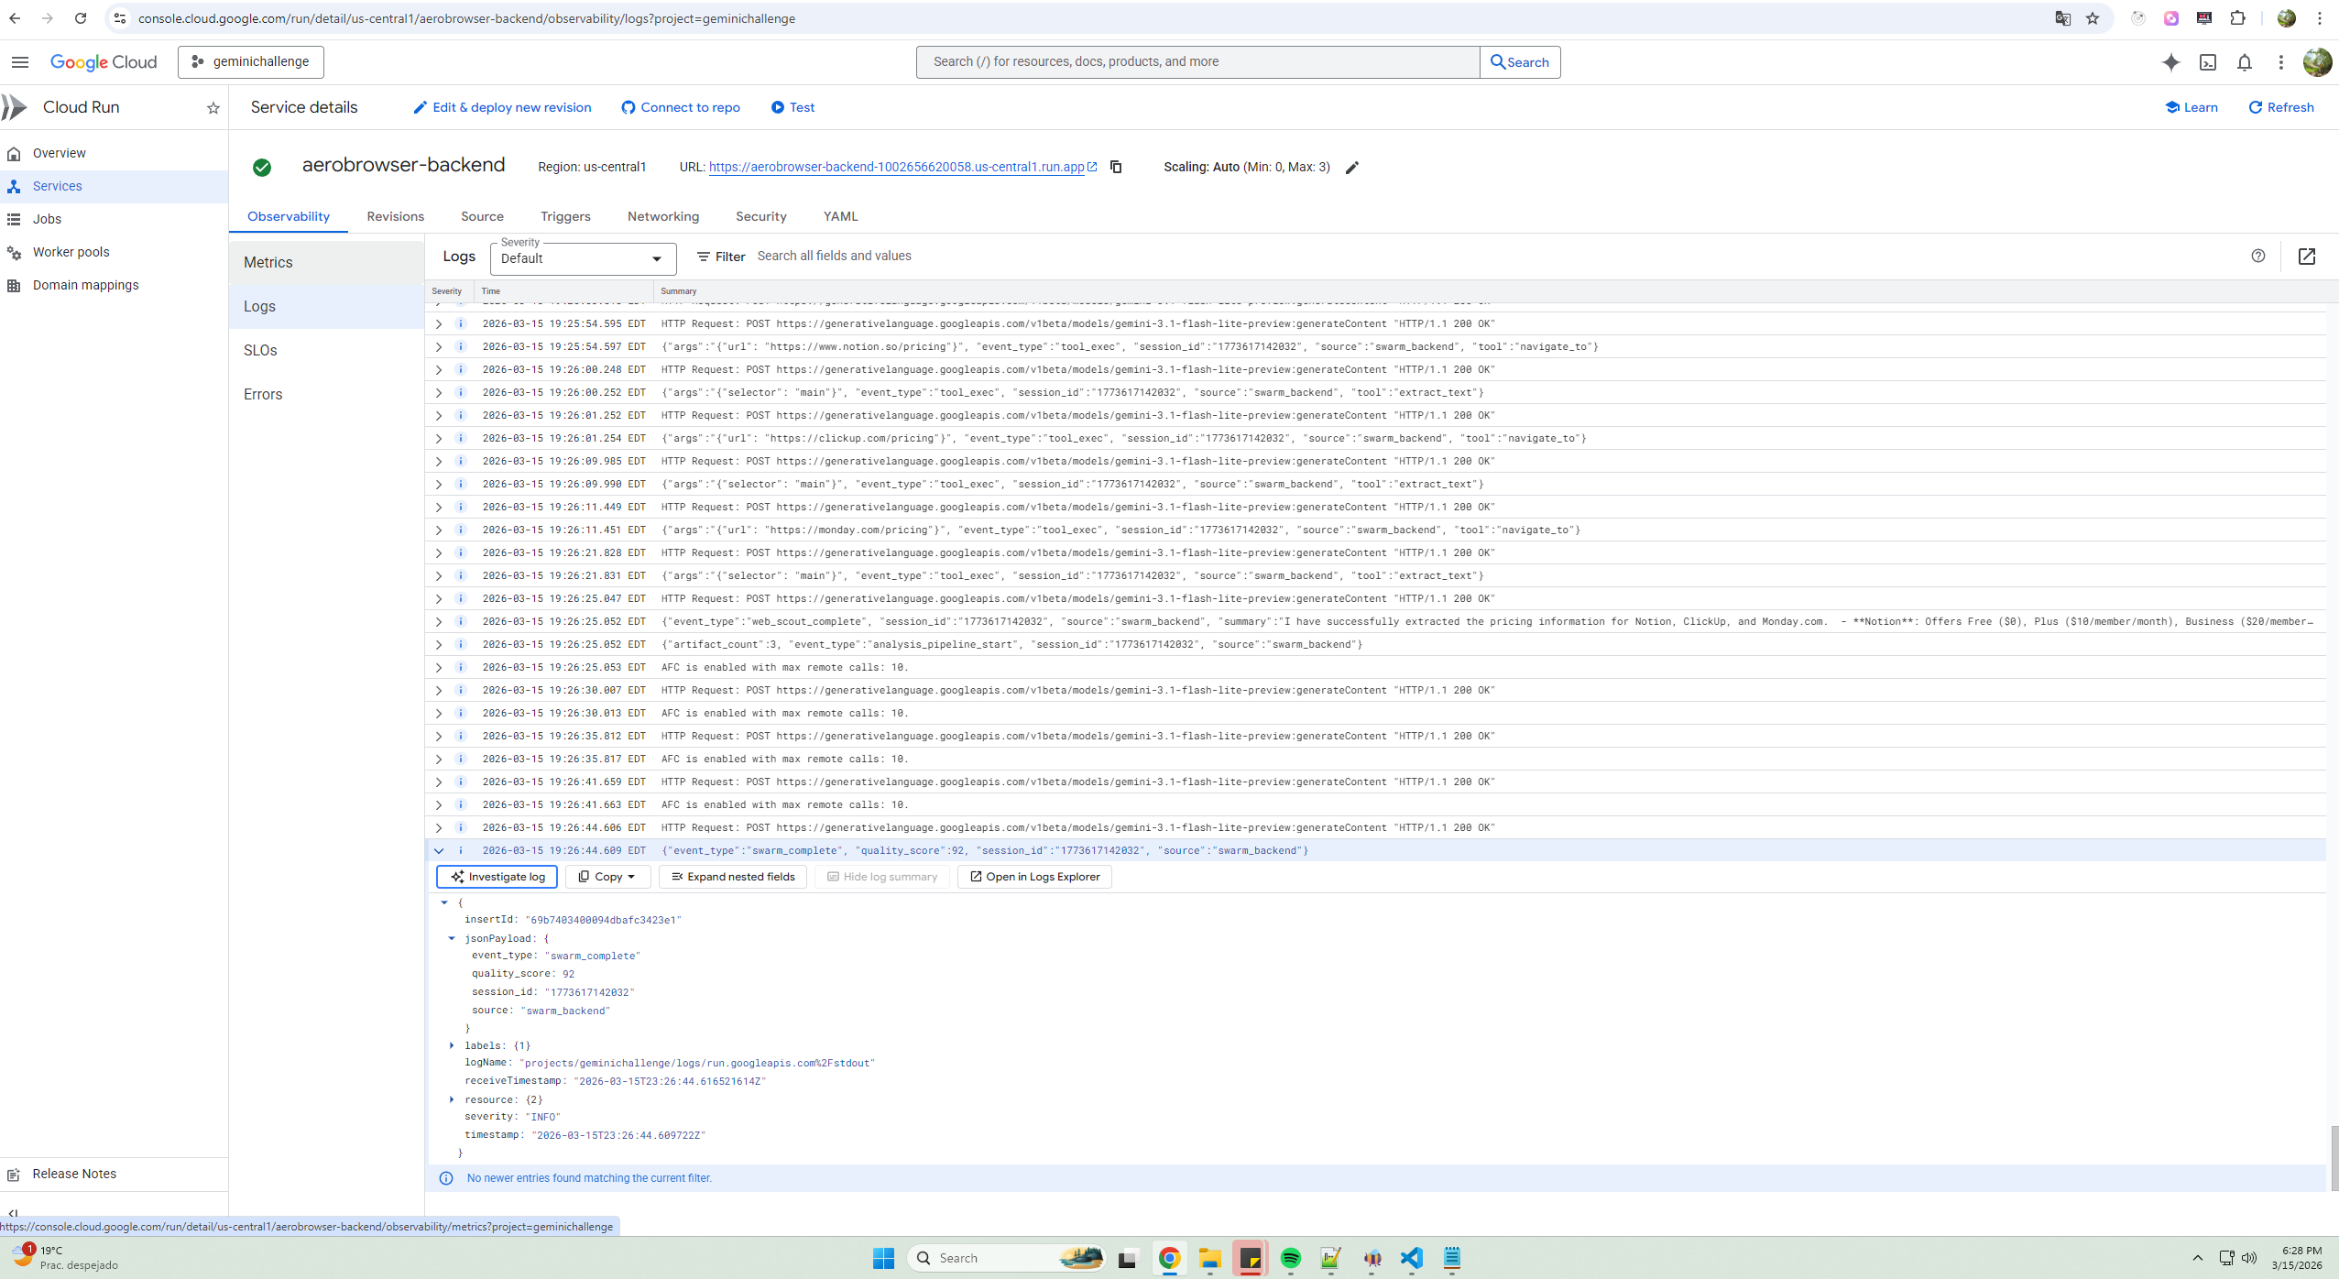Pin Cloud Run with the star icon
Viewport: 2339px width, 1279px height.
[x=213, y=108]
